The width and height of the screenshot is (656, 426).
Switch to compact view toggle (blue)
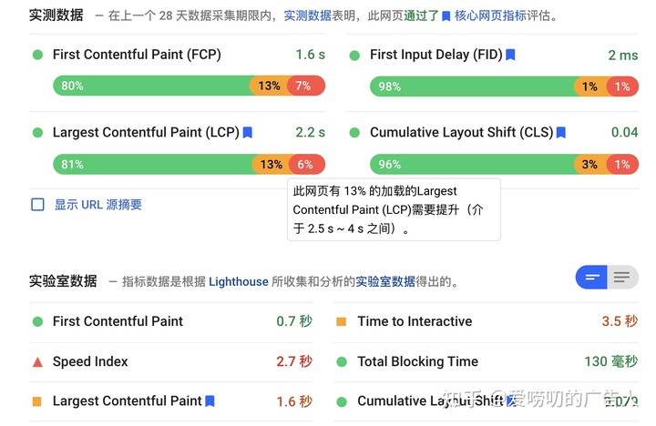[591, 278]
